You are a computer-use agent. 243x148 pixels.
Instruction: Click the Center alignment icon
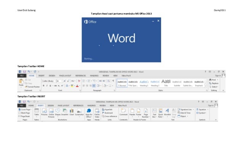pyautogui.click(x=87, y=86)
